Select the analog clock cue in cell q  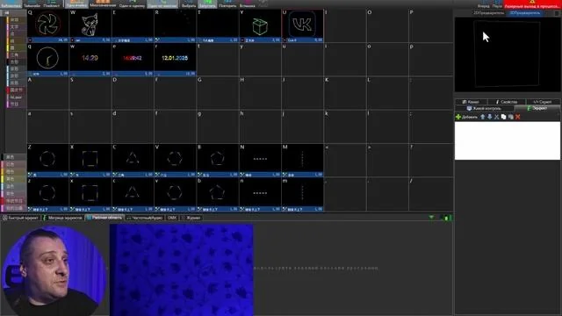(47, 60)
